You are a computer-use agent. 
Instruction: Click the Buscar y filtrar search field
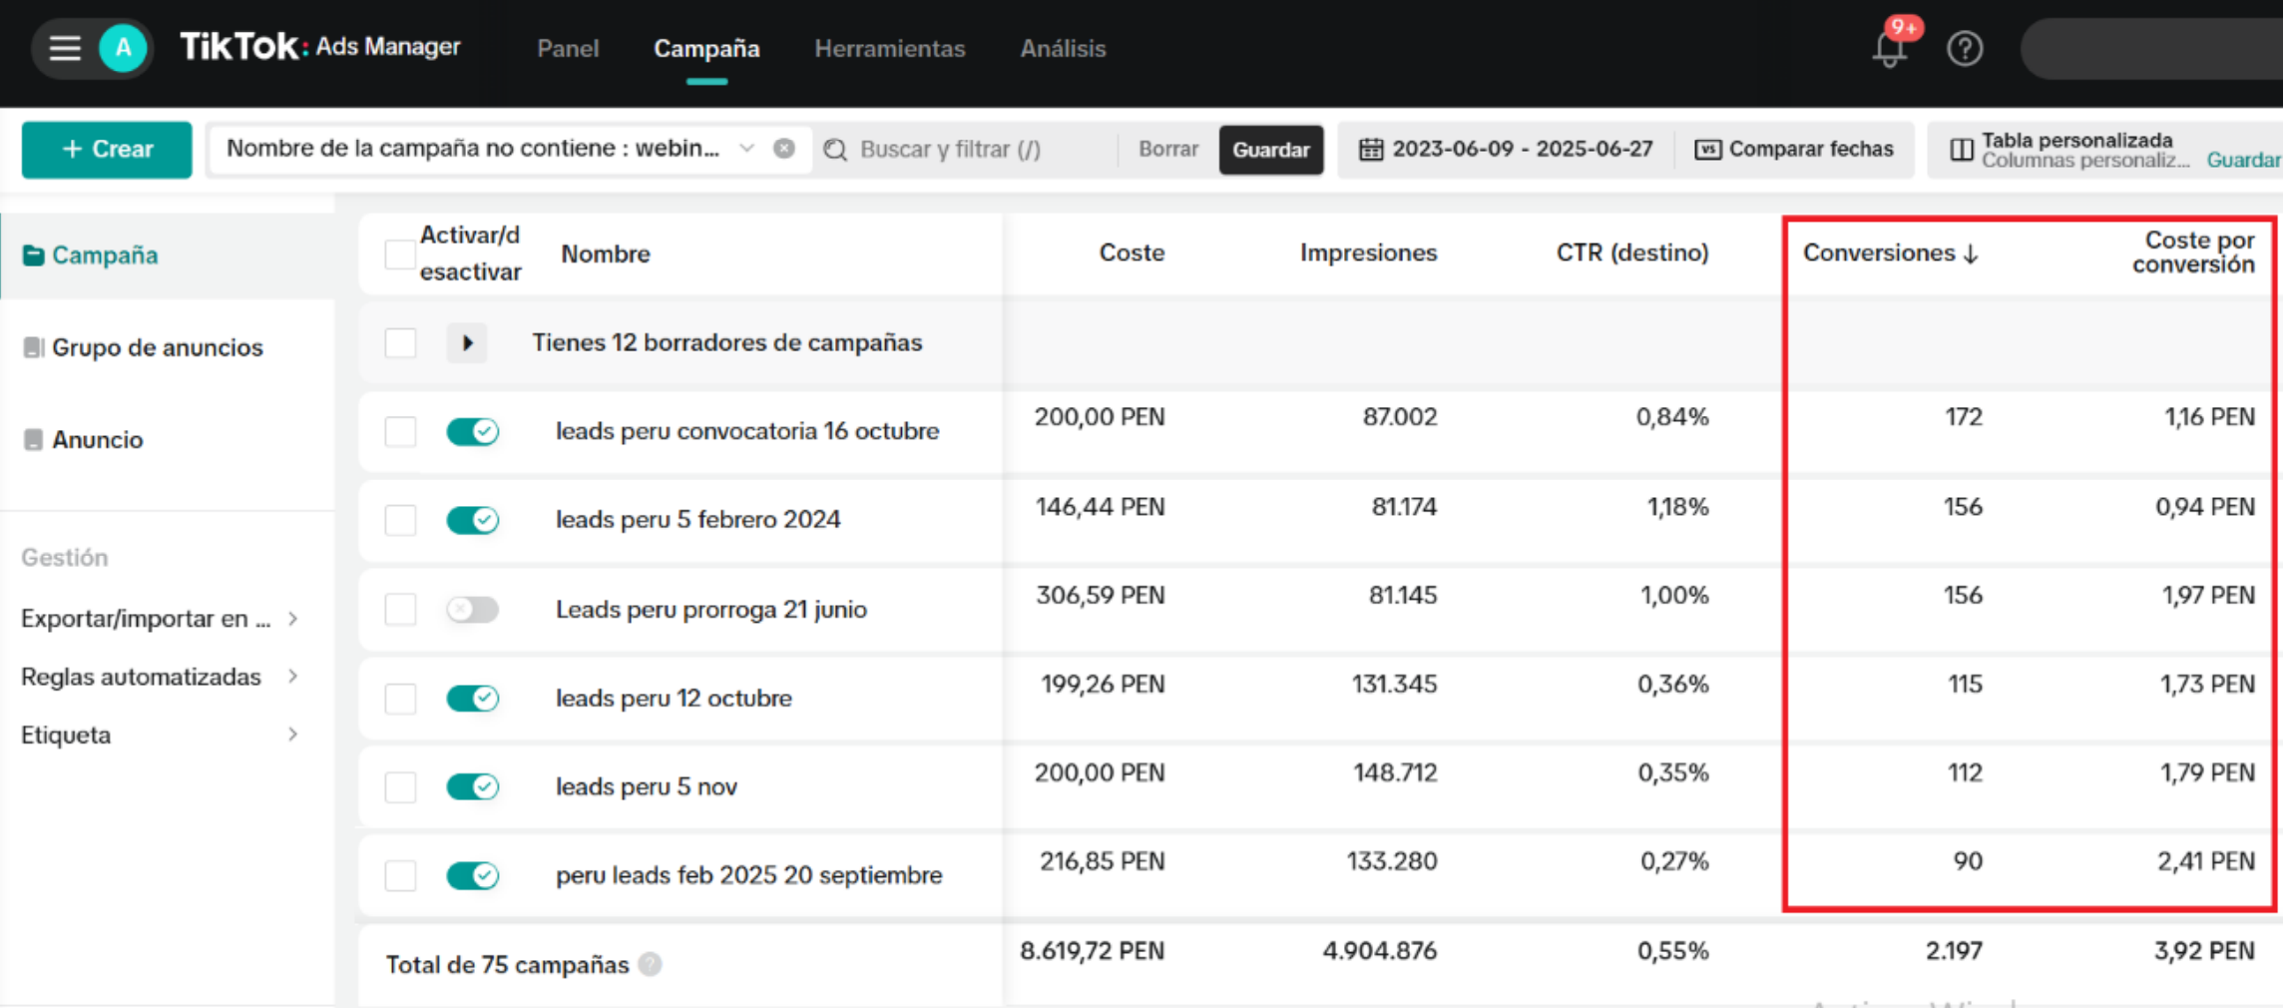968,150
